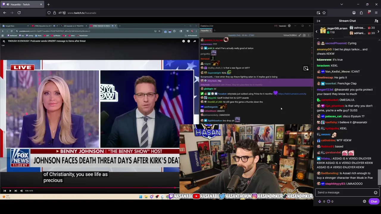
Task: Click the Chat send button
Action: tap(374, 202)
